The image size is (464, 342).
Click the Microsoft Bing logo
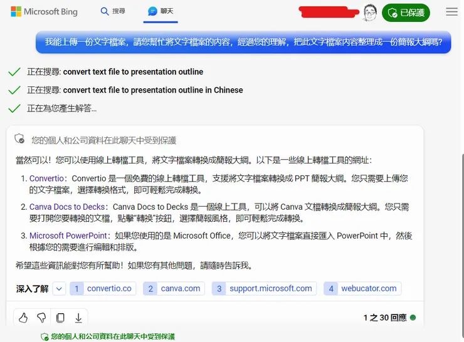point(44,12)
